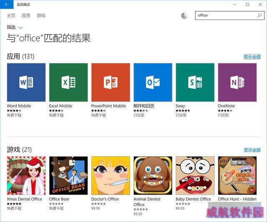The width and height of the screenshot is (267, 222).
Task: Click the Animal Dentist Office title
Action: pyautogui.click(x=147, y=202)
